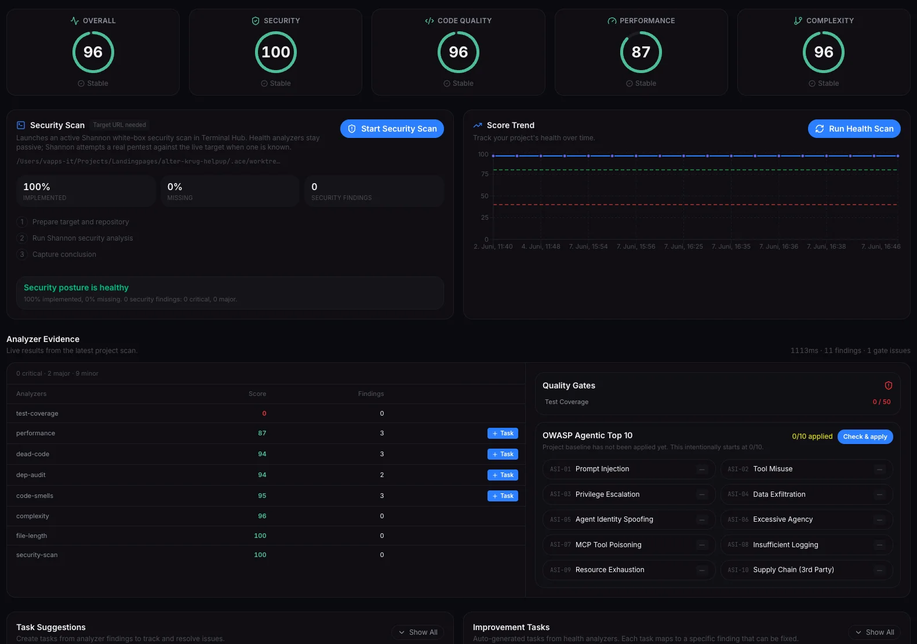Click the Security posture is healthy banner

[230, 293]
